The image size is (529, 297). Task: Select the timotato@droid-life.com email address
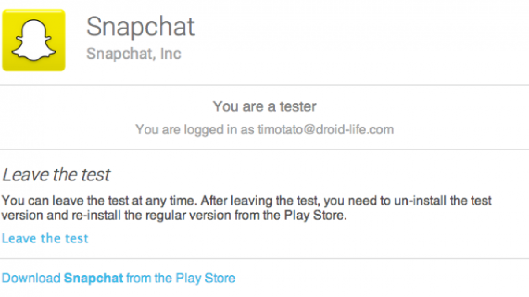[325, 129]
